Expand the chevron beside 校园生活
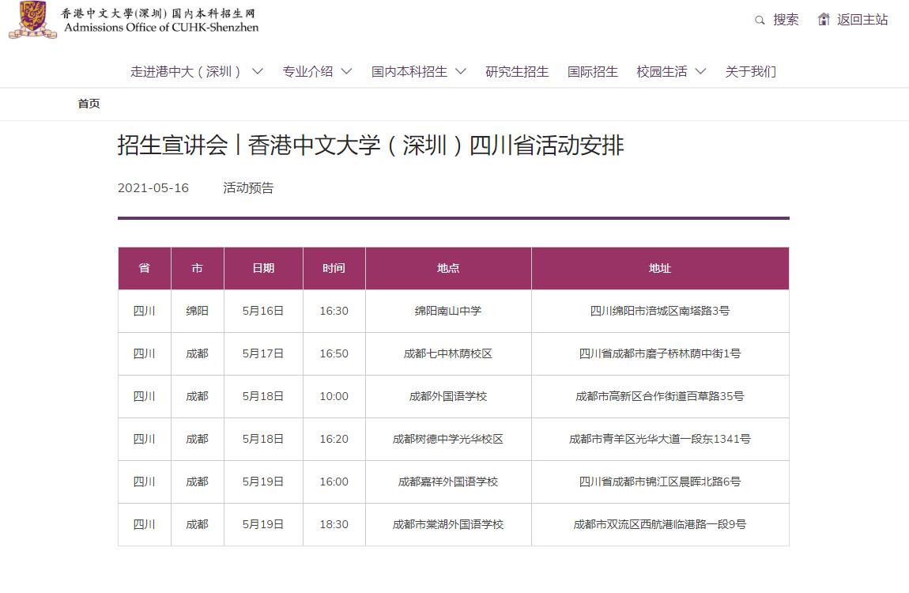The image size is (909, 593). click(700, 71)
